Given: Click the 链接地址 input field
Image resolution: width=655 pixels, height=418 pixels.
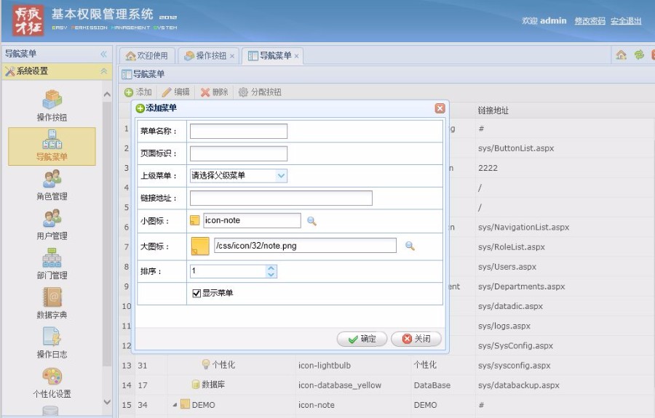Looking at the screenshot, I should tap(281, 198).
